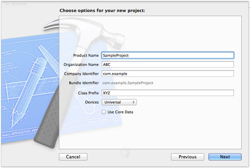Click the Organization Name label
The width and height of the screenshot is (251, 168).
[x=81, y=64]
